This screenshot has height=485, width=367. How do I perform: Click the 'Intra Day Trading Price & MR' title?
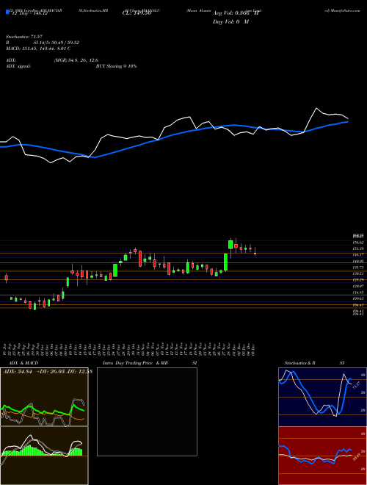[135, 363]
